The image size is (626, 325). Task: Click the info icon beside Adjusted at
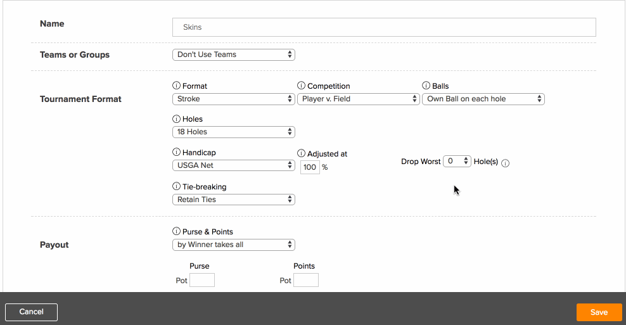[x=301, y=153]
